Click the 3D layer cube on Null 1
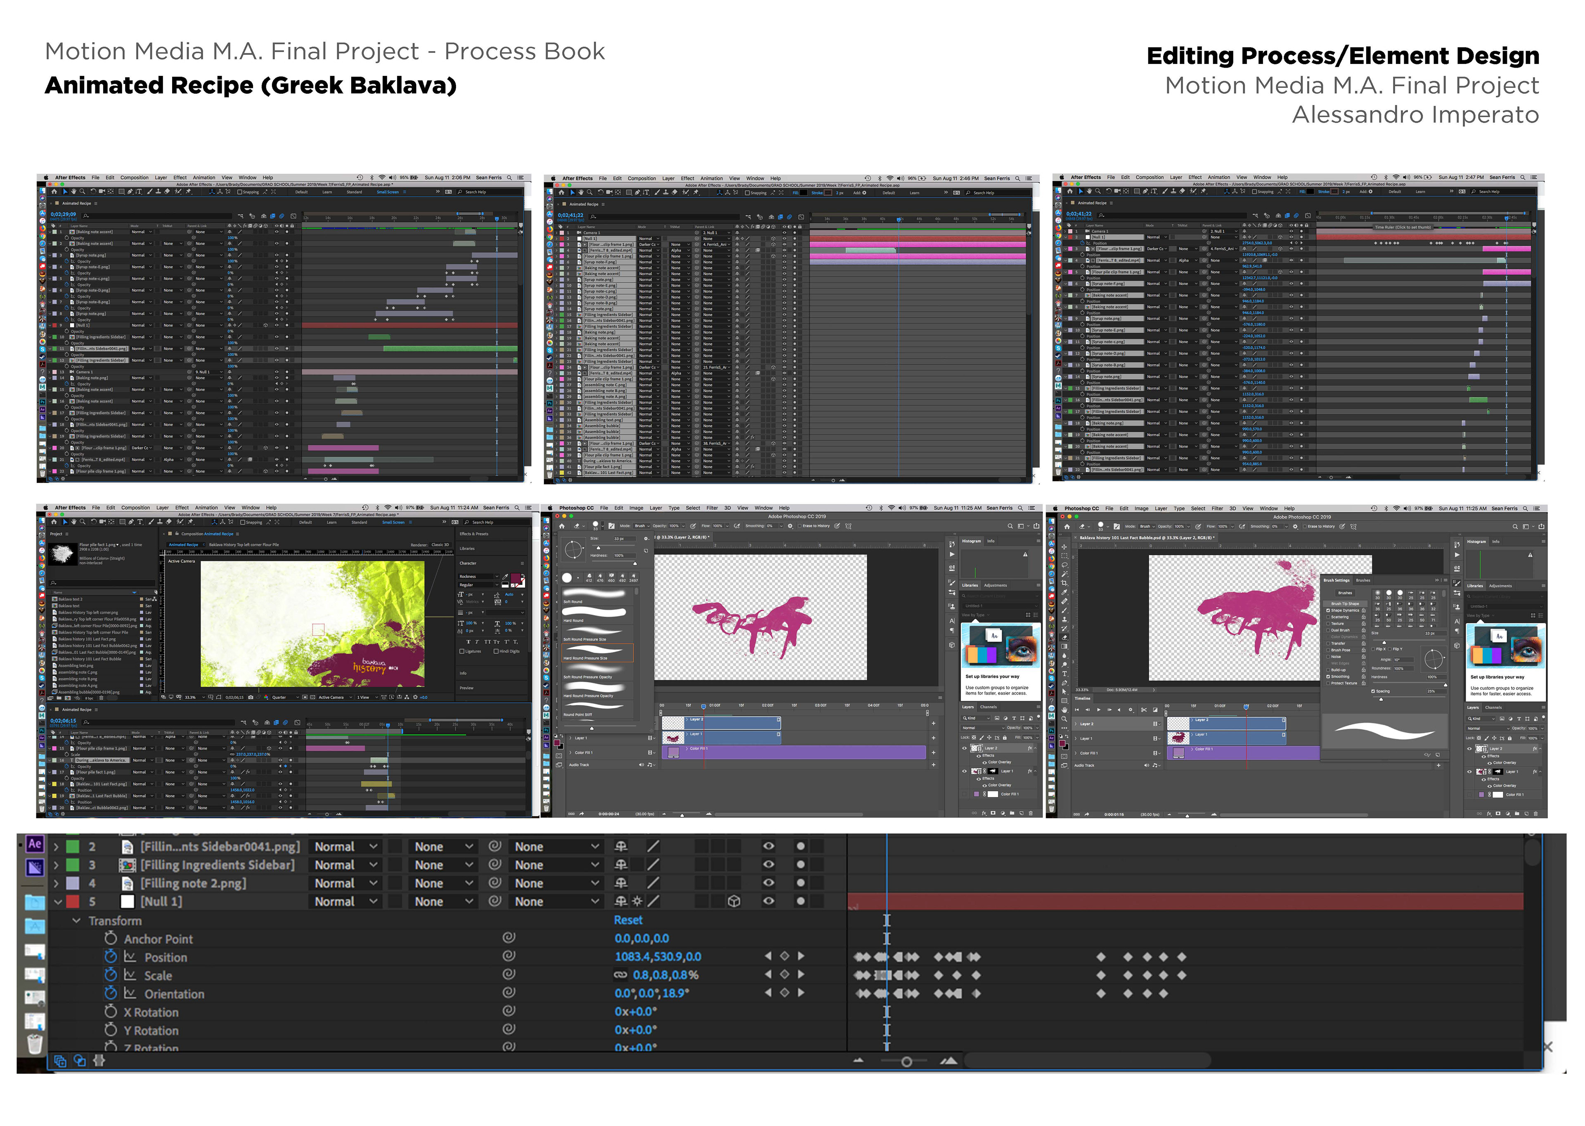1585x1126 pixels. [x=733, y=901]
